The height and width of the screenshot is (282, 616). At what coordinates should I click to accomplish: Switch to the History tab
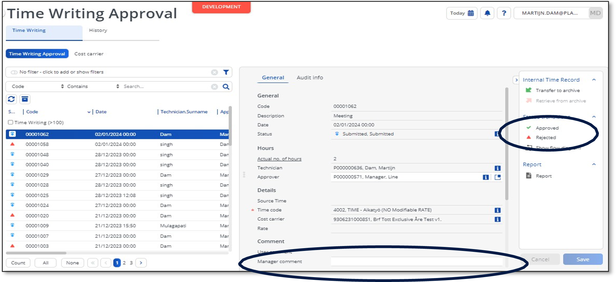pyautogui.click(x=98, y=30)
